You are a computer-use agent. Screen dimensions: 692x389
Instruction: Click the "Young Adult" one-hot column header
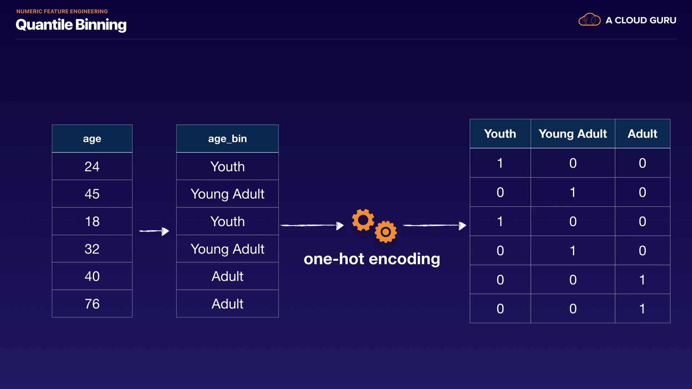(573, 134)
